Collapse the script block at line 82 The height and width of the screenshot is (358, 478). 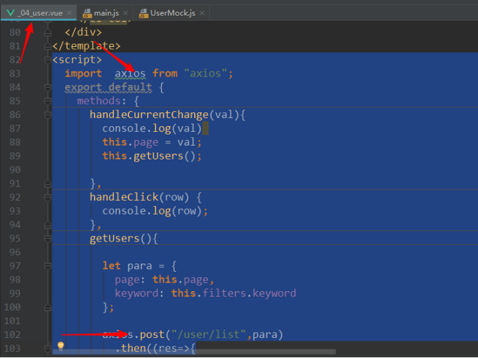[x=48, y=60]
